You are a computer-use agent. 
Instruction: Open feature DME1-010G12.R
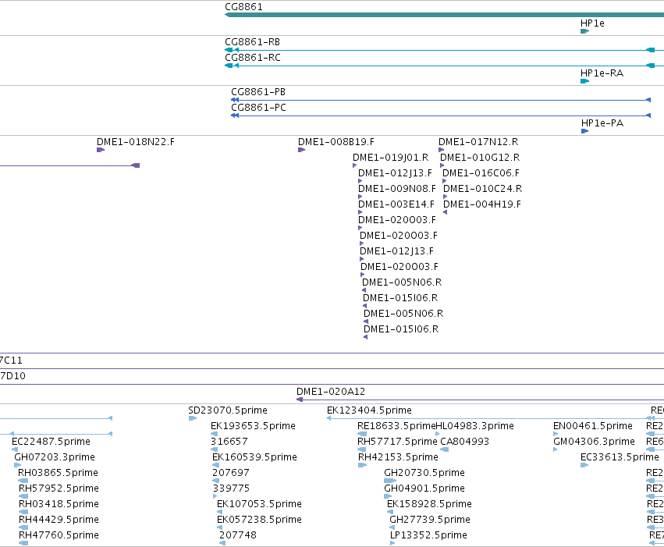(442, 165)
